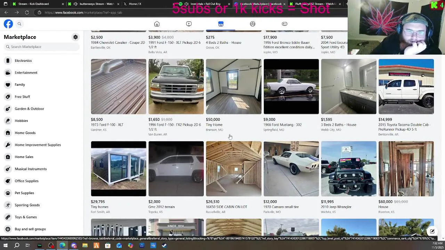The height and width of the screenshot is (250, 445).
Task: Open the $29,795 Tiny homes listing photo
Action: [119, 169]
